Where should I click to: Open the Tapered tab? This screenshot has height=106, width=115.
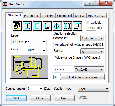click(x=48, y=16)
